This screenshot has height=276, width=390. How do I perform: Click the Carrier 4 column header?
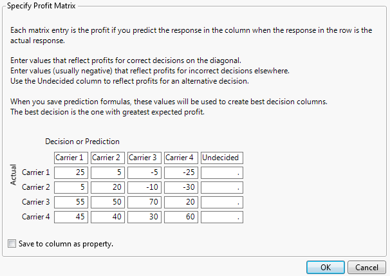[x=181, y=158]
